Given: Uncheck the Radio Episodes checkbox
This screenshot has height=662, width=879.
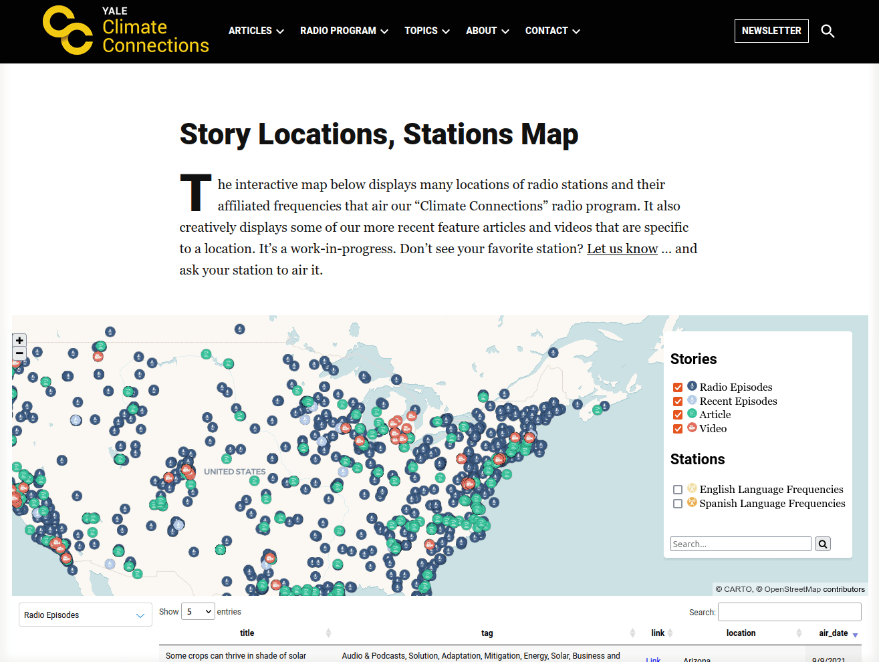Looking at the screenshot, I should click(x=678, y=387).
